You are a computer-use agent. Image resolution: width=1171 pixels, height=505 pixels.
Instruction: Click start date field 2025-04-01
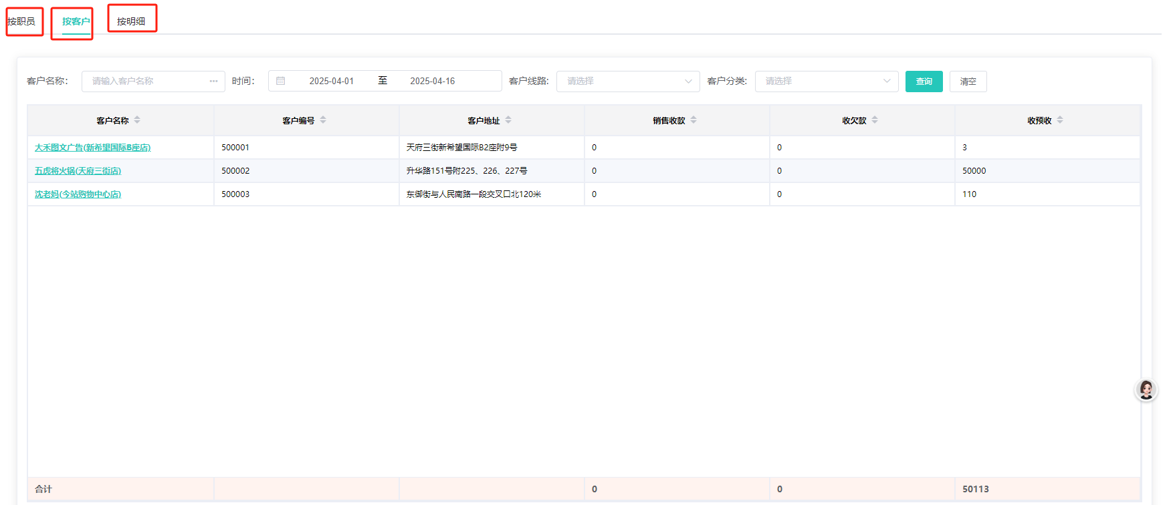click(x=331, y=81)
